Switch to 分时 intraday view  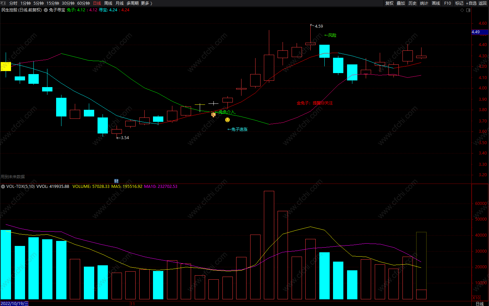(x=13, y=3)
